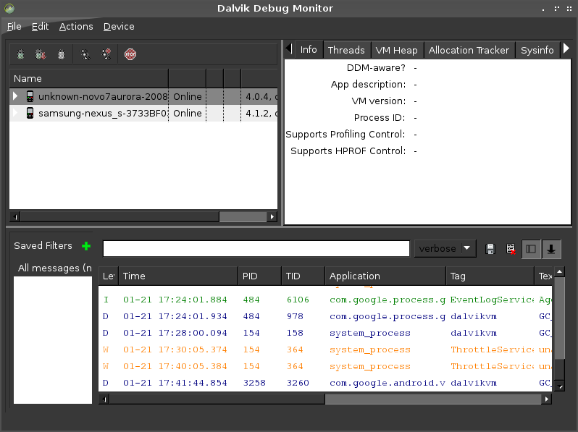Click the phone icon for samsung-nexus_s device

[30, 113]
